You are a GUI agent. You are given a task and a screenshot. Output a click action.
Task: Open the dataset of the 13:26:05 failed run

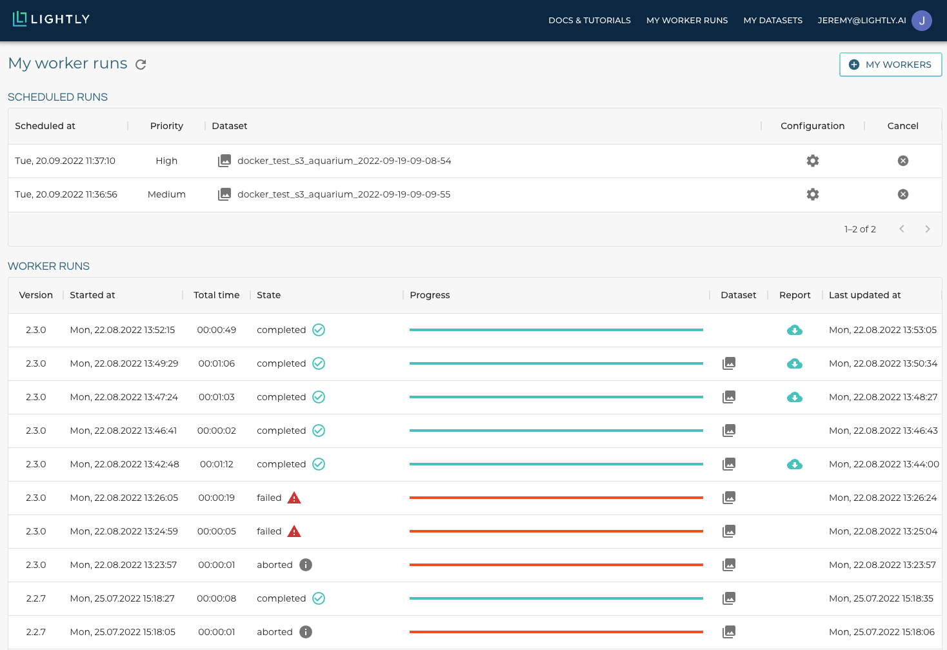(x=729, y=498)
